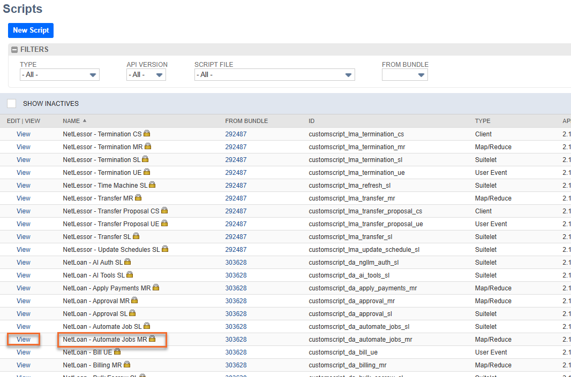Viewport: 571px width, 377px height.
Task: Enable the Show Inactives checkbox
Action: [12, 104]
